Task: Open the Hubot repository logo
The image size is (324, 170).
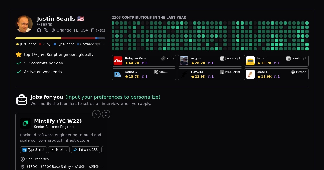Action: click(x=250, y=61)
